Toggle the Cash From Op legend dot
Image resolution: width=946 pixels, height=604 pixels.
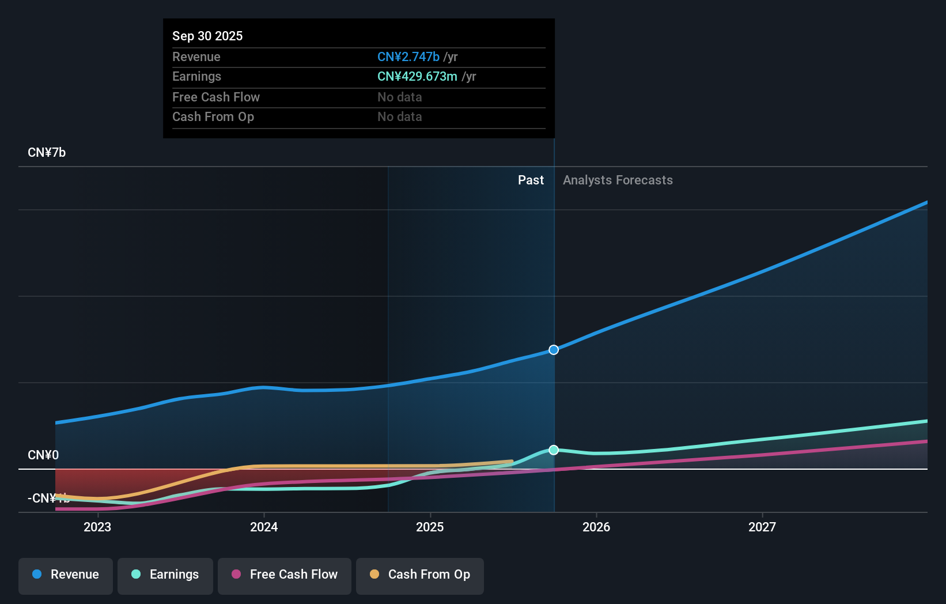pyautogui.click(x=374, y=575)
